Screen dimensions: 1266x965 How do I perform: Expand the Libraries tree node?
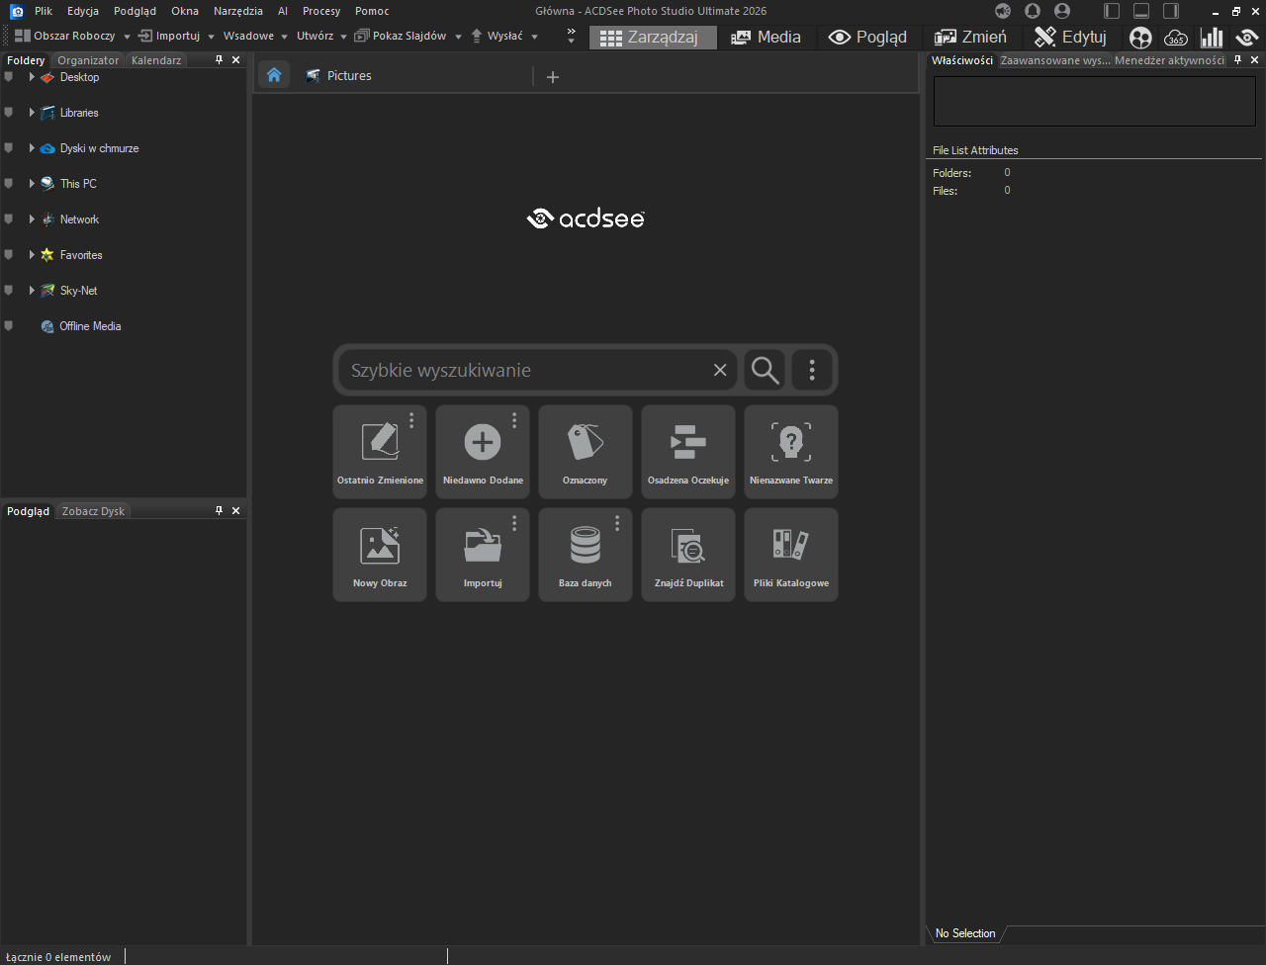(32, 113)
